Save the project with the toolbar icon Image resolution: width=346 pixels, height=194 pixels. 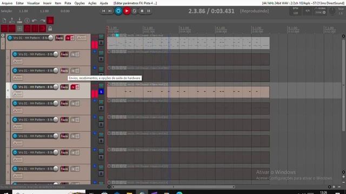[19, 20]
